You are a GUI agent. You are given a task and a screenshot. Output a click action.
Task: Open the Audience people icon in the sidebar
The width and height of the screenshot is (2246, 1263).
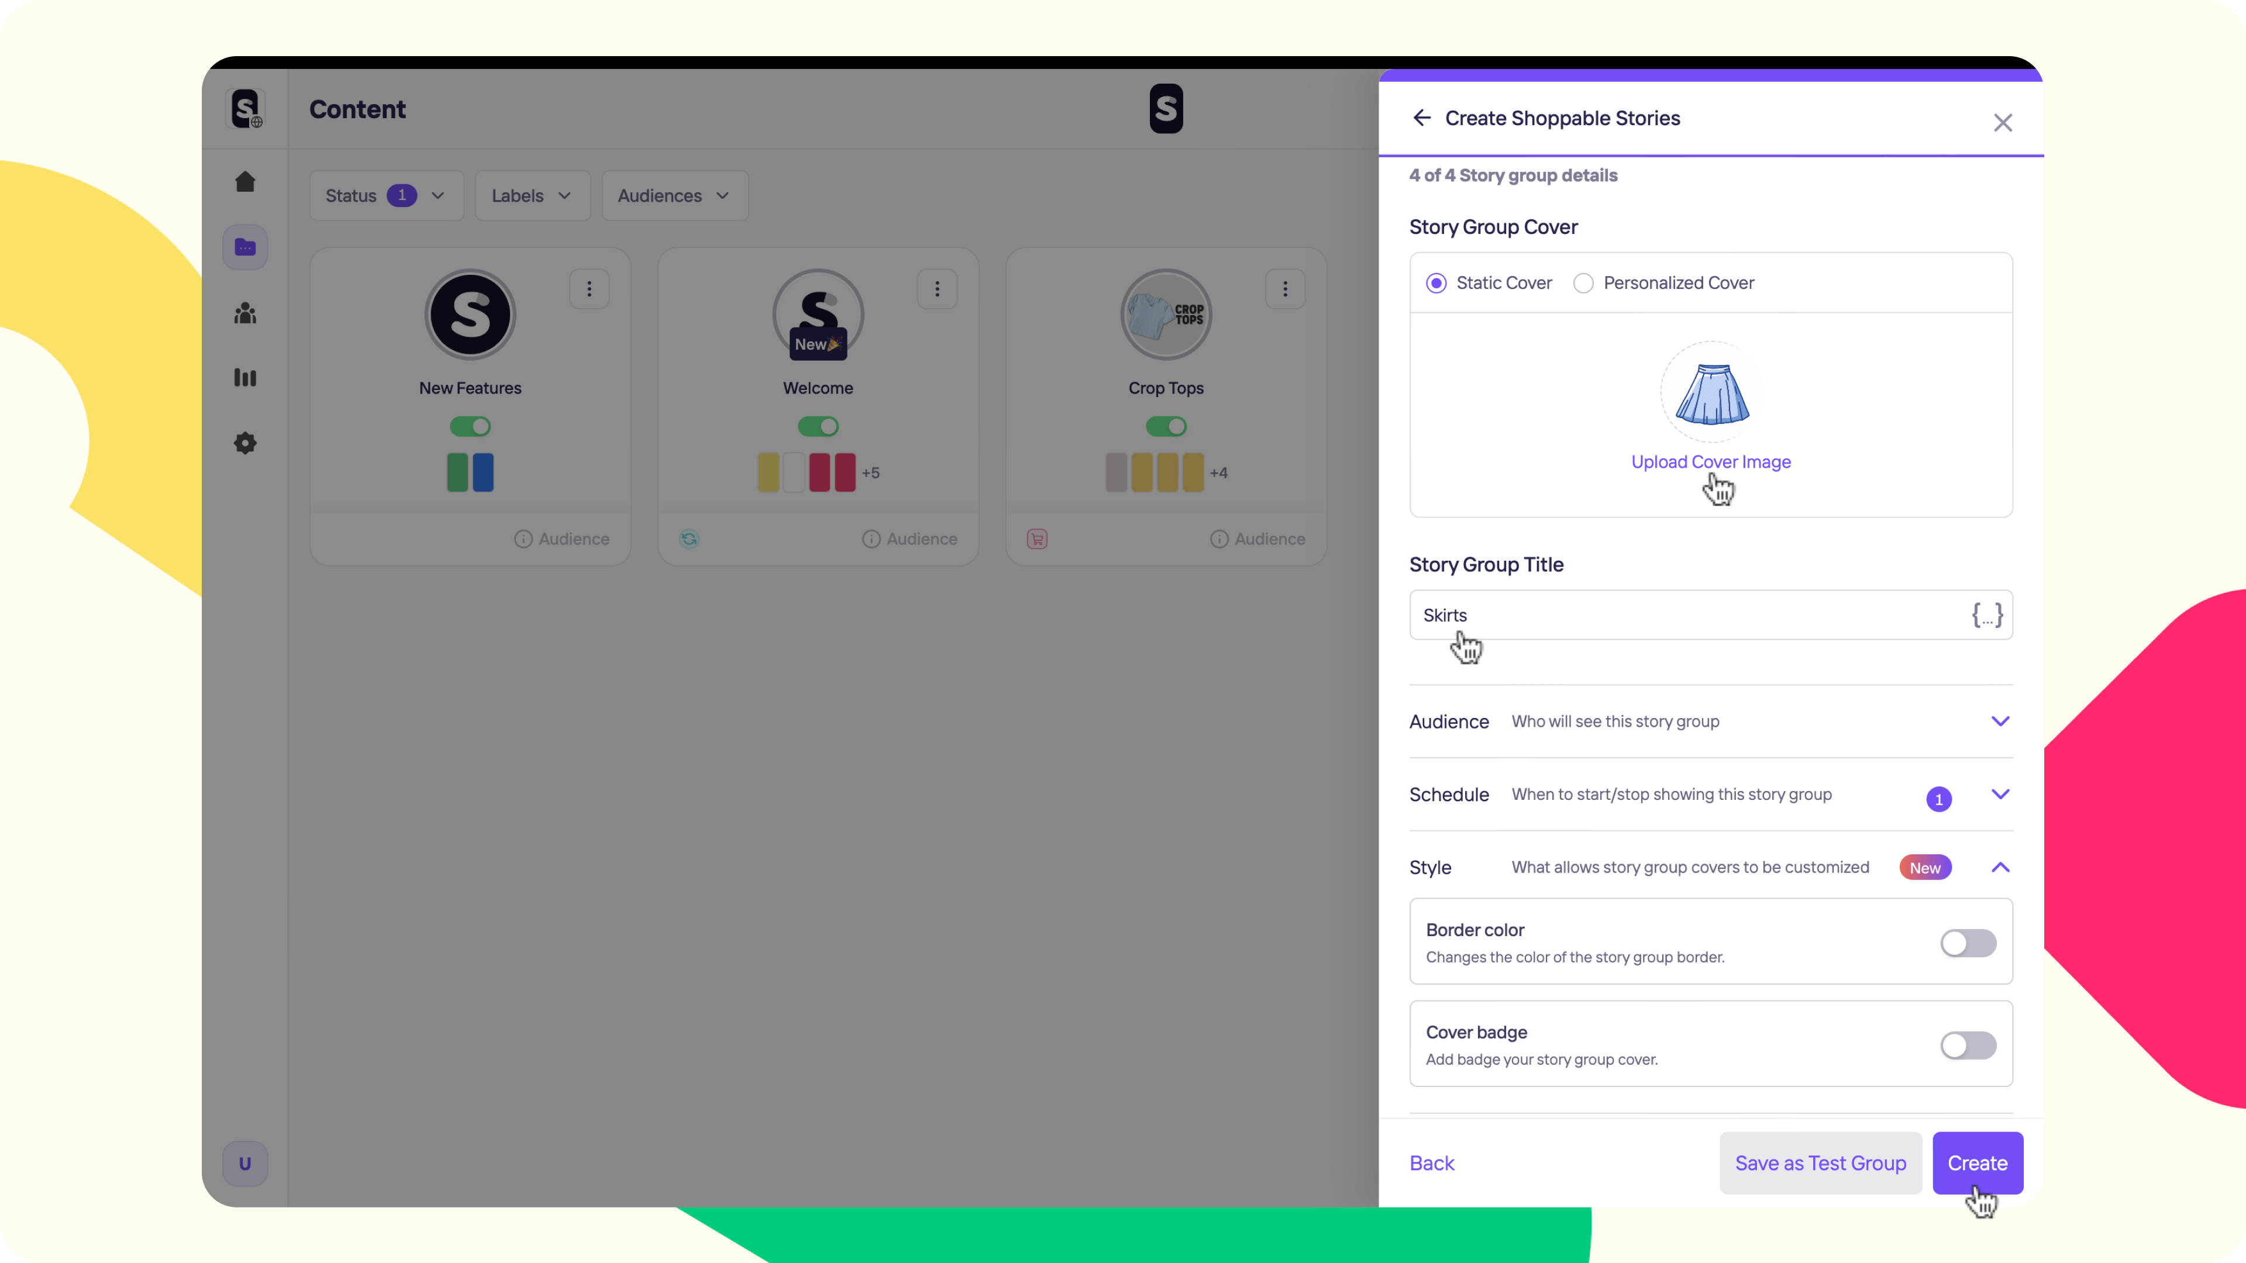tap(245, 313)
